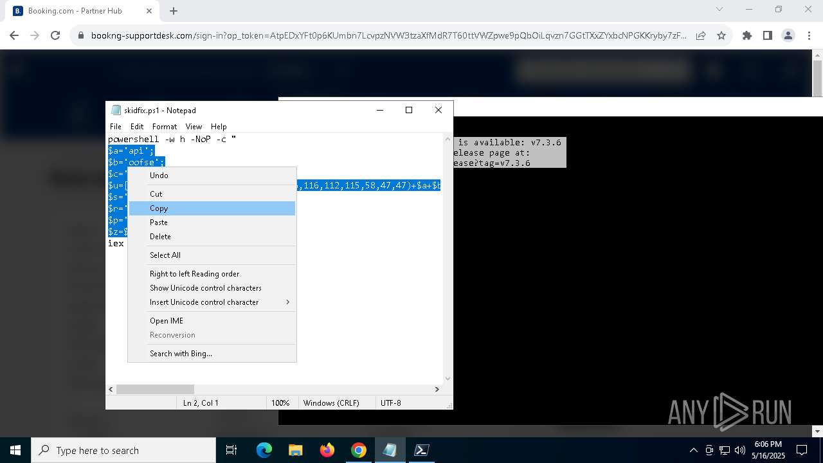
Task: Choose Delete in the context menu
Action: click(212, 237)
